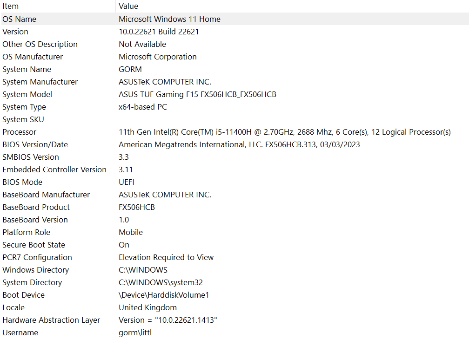Click the Embedded Controller value 3.11
The width and height of the screenshot is (469, 339).
(x=126, y=169)
